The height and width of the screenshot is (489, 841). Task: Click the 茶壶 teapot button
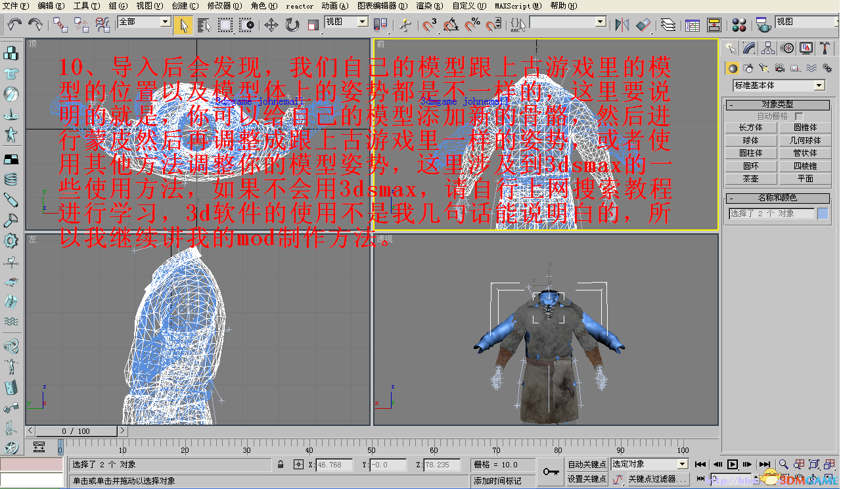(750, 179)
